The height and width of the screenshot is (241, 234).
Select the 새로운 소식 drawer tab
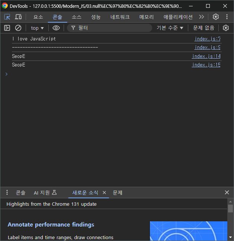pos(85,193)
